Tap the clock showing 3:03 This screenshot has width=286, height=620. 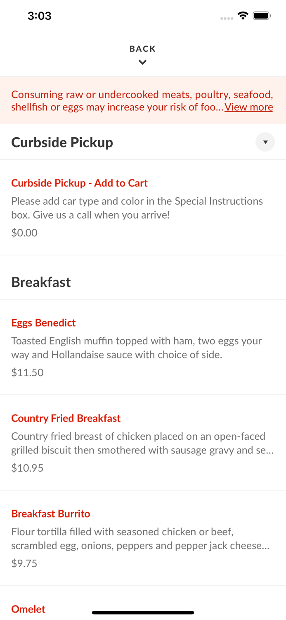point(39,16)
